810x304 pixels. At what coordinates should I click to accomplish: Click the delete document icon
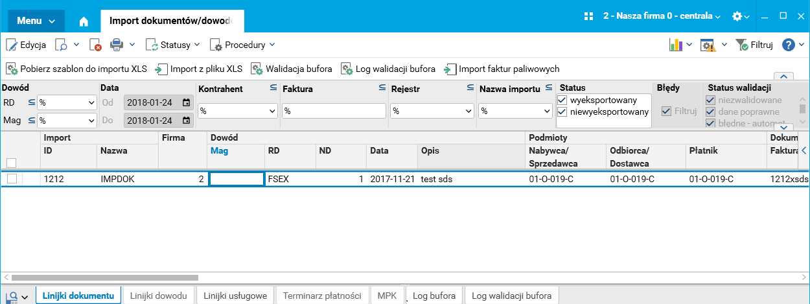[96, 45]
